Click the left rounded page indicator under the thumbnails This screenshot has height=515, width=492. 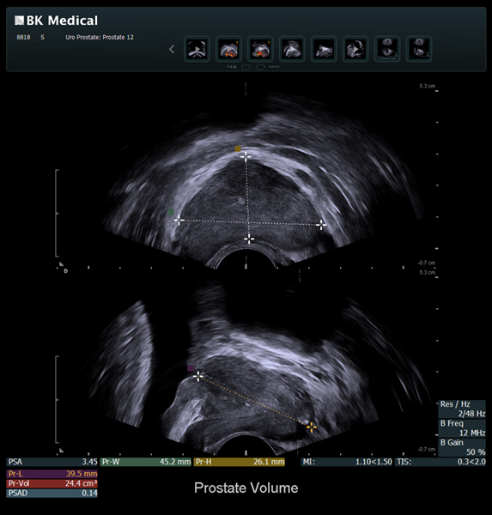coord(246,67)
